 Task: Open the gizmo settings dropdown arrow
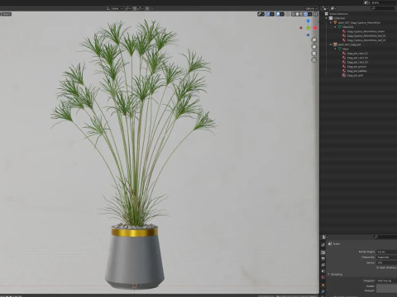tap(272, 14)
